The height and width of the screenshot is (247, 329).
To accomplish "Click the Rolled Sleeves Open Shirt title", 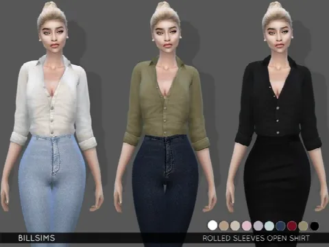I will click(256, 238).
